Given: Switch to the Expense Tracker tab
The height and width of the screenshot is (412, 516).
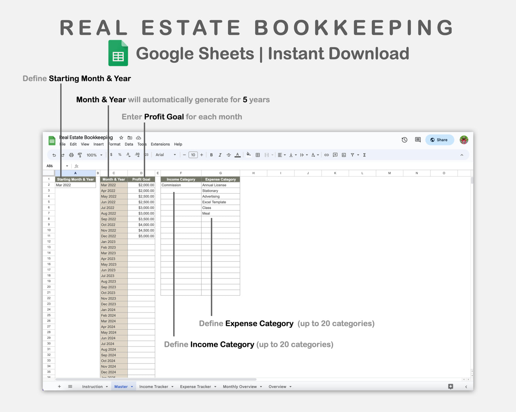Looking at the screenshot, I should (195, 386).
